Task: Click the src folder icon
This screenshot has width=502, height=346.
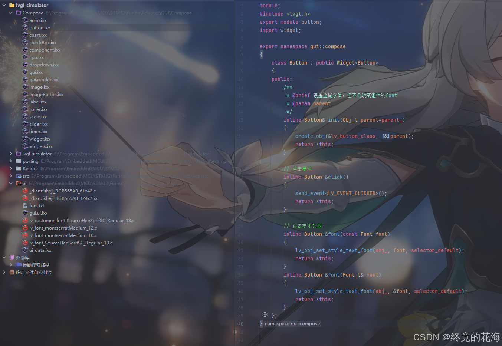Action: pyautogui.click(x=19, y=176)
